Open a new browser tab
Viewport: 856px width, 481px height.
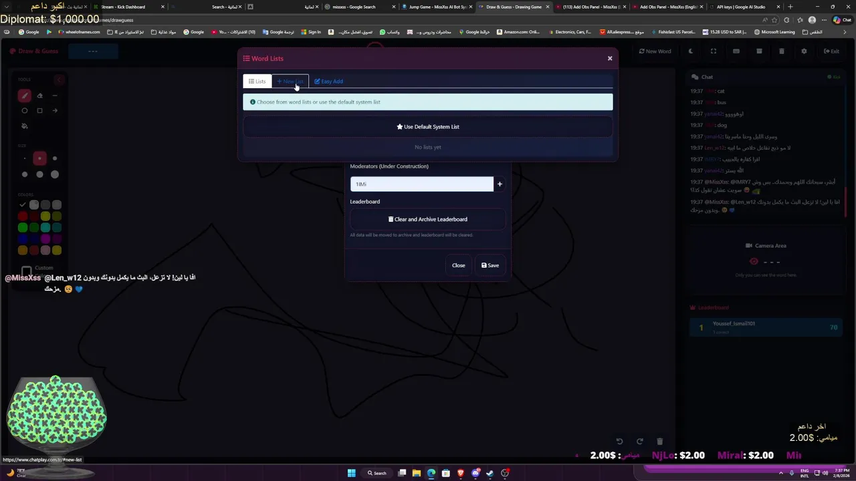(790, 7)
